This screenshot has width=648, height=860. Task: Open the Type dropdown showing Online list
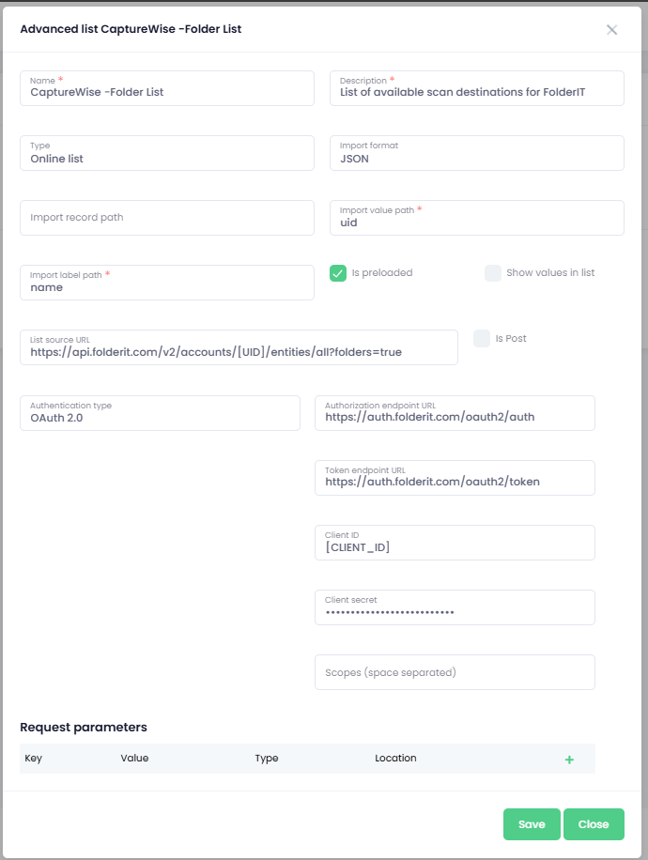coord(166,153)
